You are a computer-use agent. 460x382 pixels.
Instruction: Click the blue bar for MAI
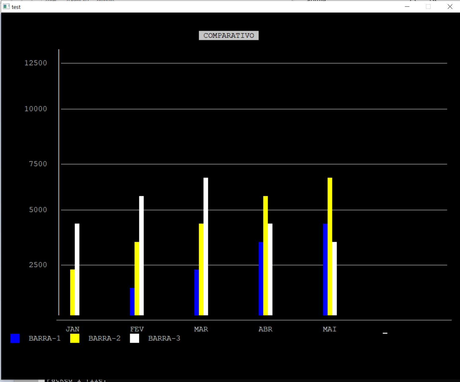point(325,269)
